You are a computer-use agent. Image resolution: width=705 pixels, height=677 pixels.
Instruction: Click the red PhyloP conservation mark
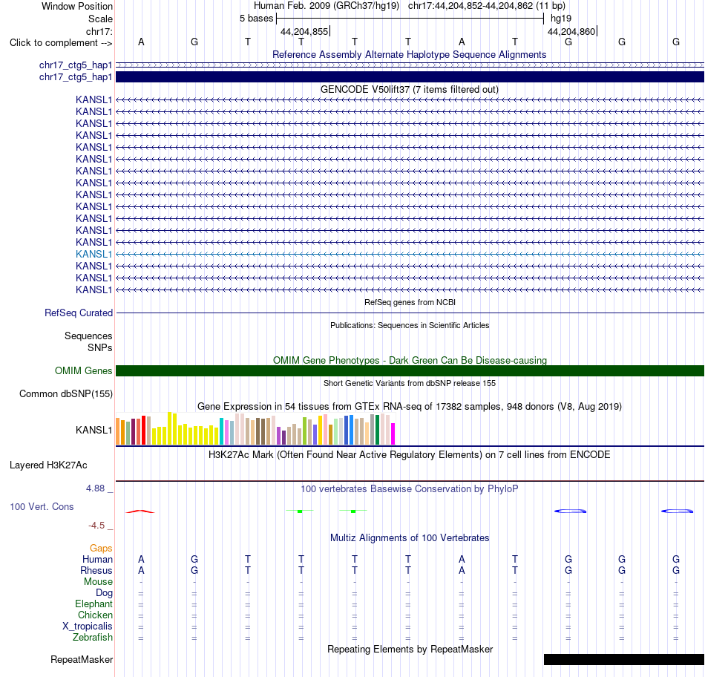tap(140, 511)
